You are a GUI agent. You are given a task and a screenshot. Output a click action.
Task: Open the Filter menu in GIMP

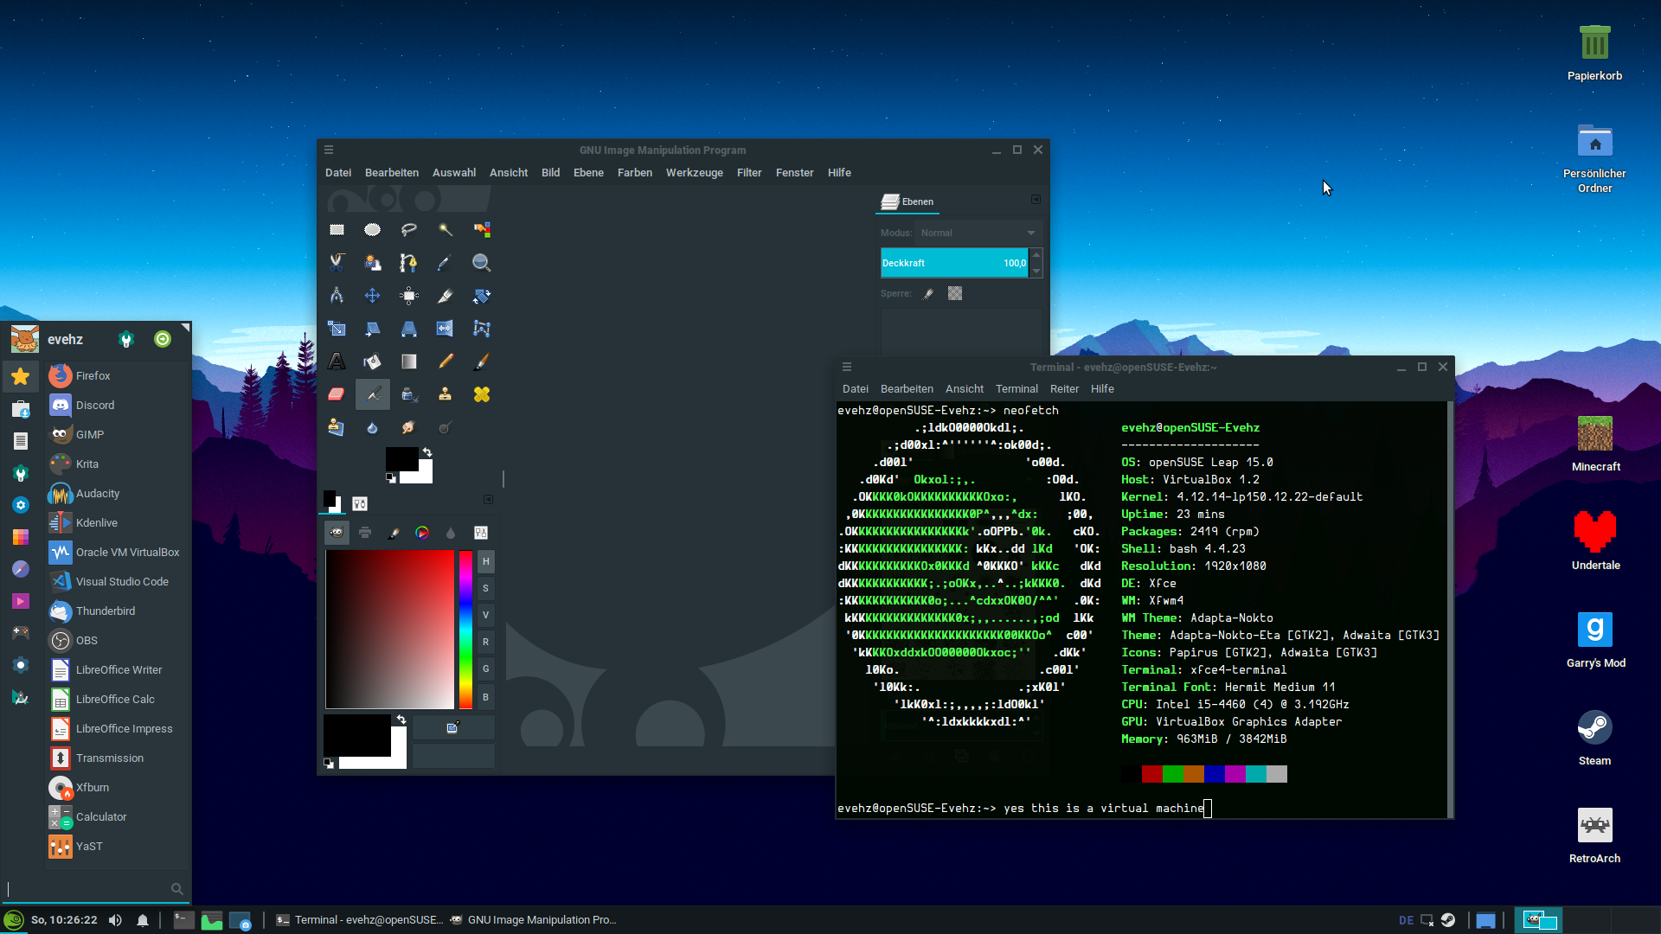tap(749, 173)
